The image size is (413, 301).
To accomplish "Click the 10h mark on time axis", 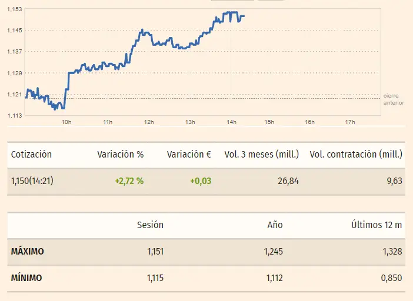I will (66, 122).
